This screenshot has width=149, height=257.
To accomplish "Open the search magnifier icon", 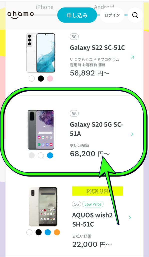I will tap(135, 15).
